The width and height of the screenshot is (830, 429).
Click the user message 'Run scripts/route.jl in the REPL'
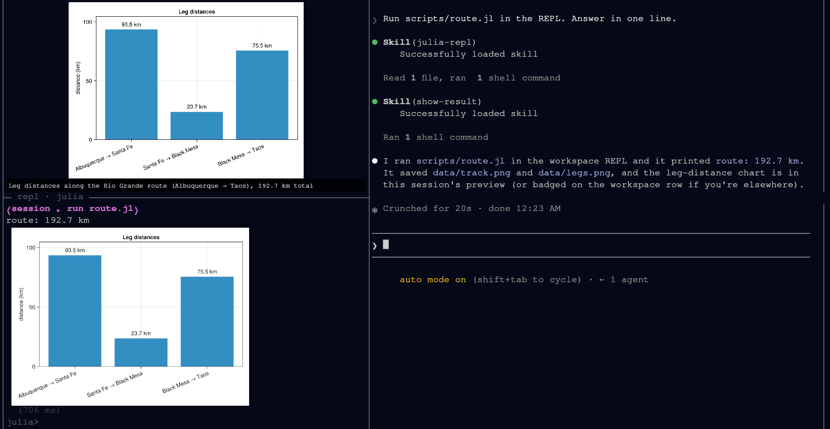point(529,18)
